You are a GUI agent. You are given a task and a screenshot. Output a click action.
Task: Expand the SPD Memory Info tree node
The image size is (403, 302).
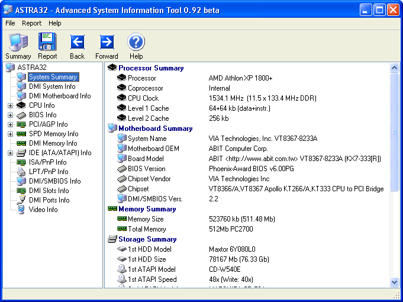pyautogui.click(x=10, y=134)
